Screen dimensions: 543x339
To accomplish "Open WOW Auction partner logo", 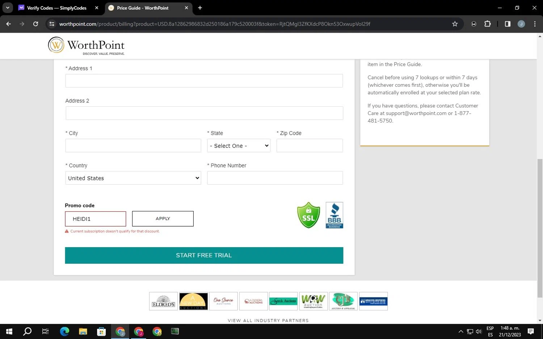I will coord(313,301).
